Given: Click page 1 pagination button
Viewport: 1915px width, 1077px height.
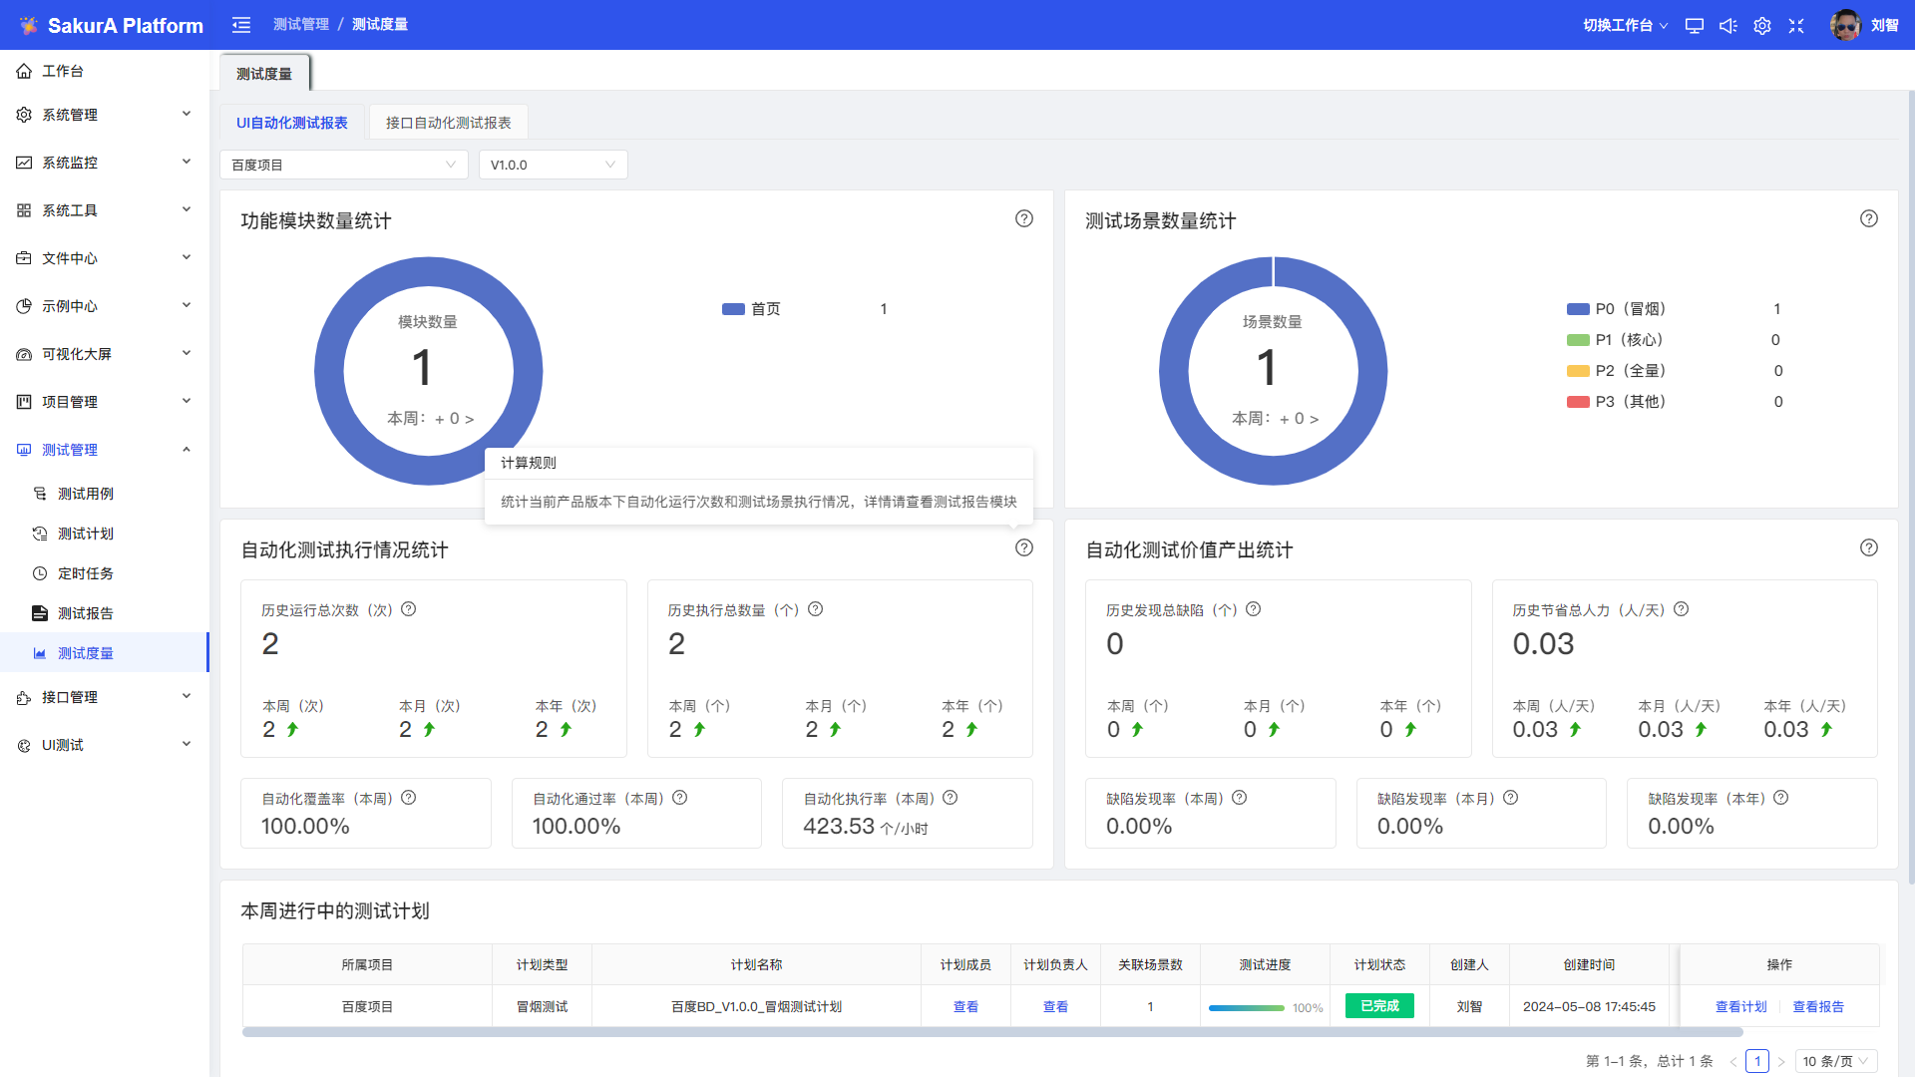Looking at the screenshot, I should tap(1758, 1061).
